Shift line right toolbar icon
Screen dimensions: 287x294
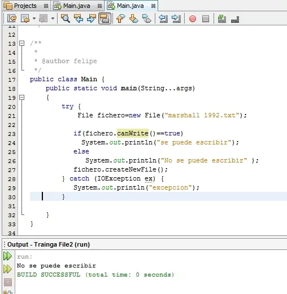[x=176, y=19]
